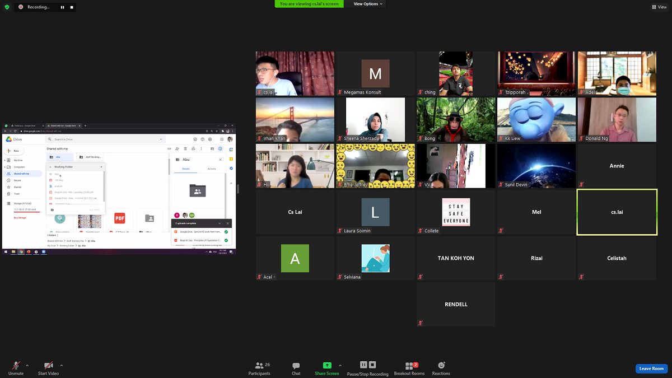Open Google Tasks side panel icon
Image resolution: width=672 pixels, height=378 pixels.
tap(231, 168)
